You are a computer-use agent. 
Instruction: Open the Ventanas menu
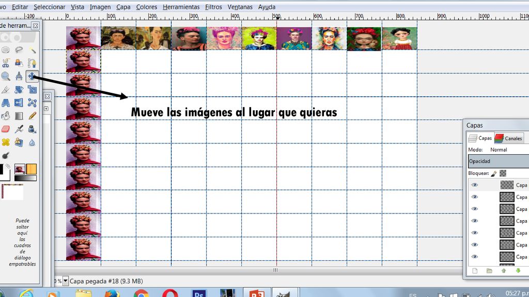[240, 7]
